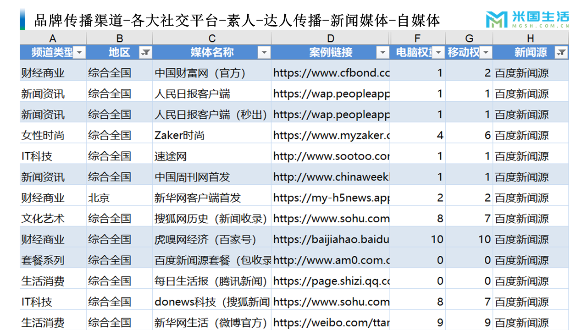587x330 pixels.
Task: Open the my-h5news case link
Action: pyautogui.click(x=331, y=198)
